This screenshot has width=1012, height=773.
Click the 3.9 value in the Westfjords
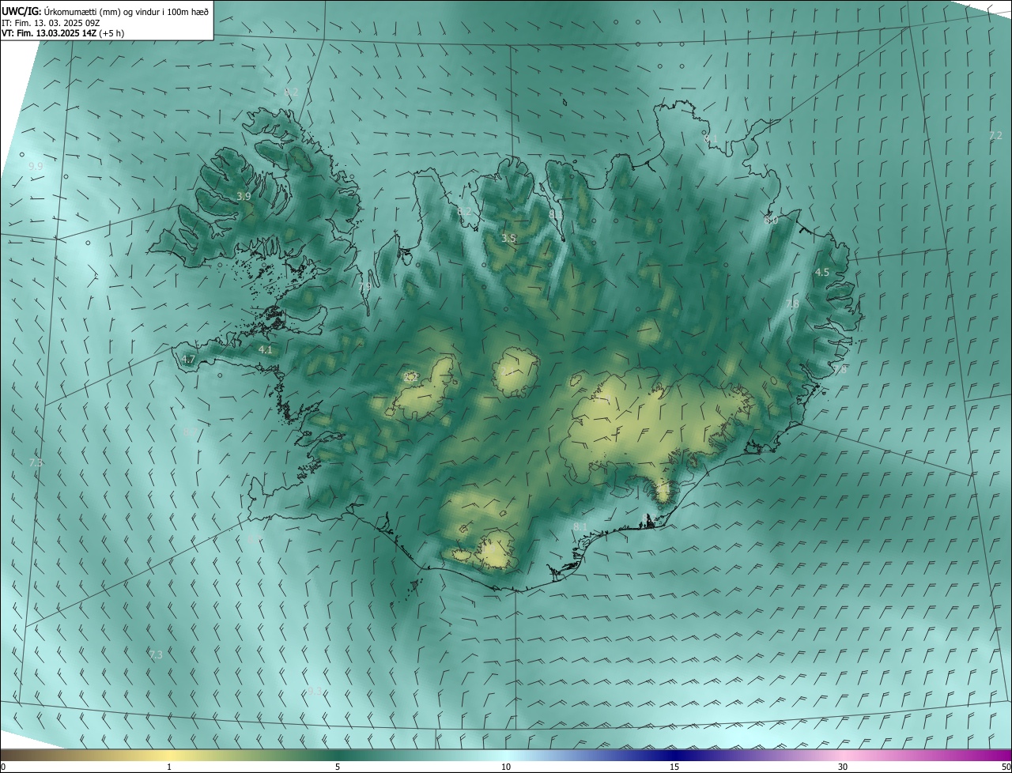[x=244, y=196]
